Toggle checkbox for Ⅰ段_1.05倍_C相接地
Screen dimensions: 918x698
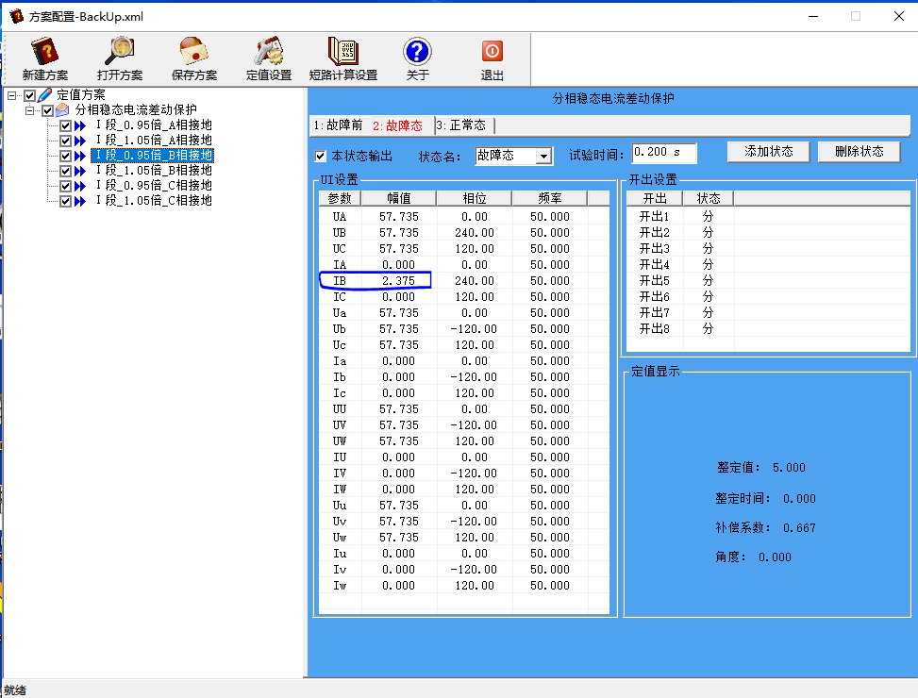65,201
